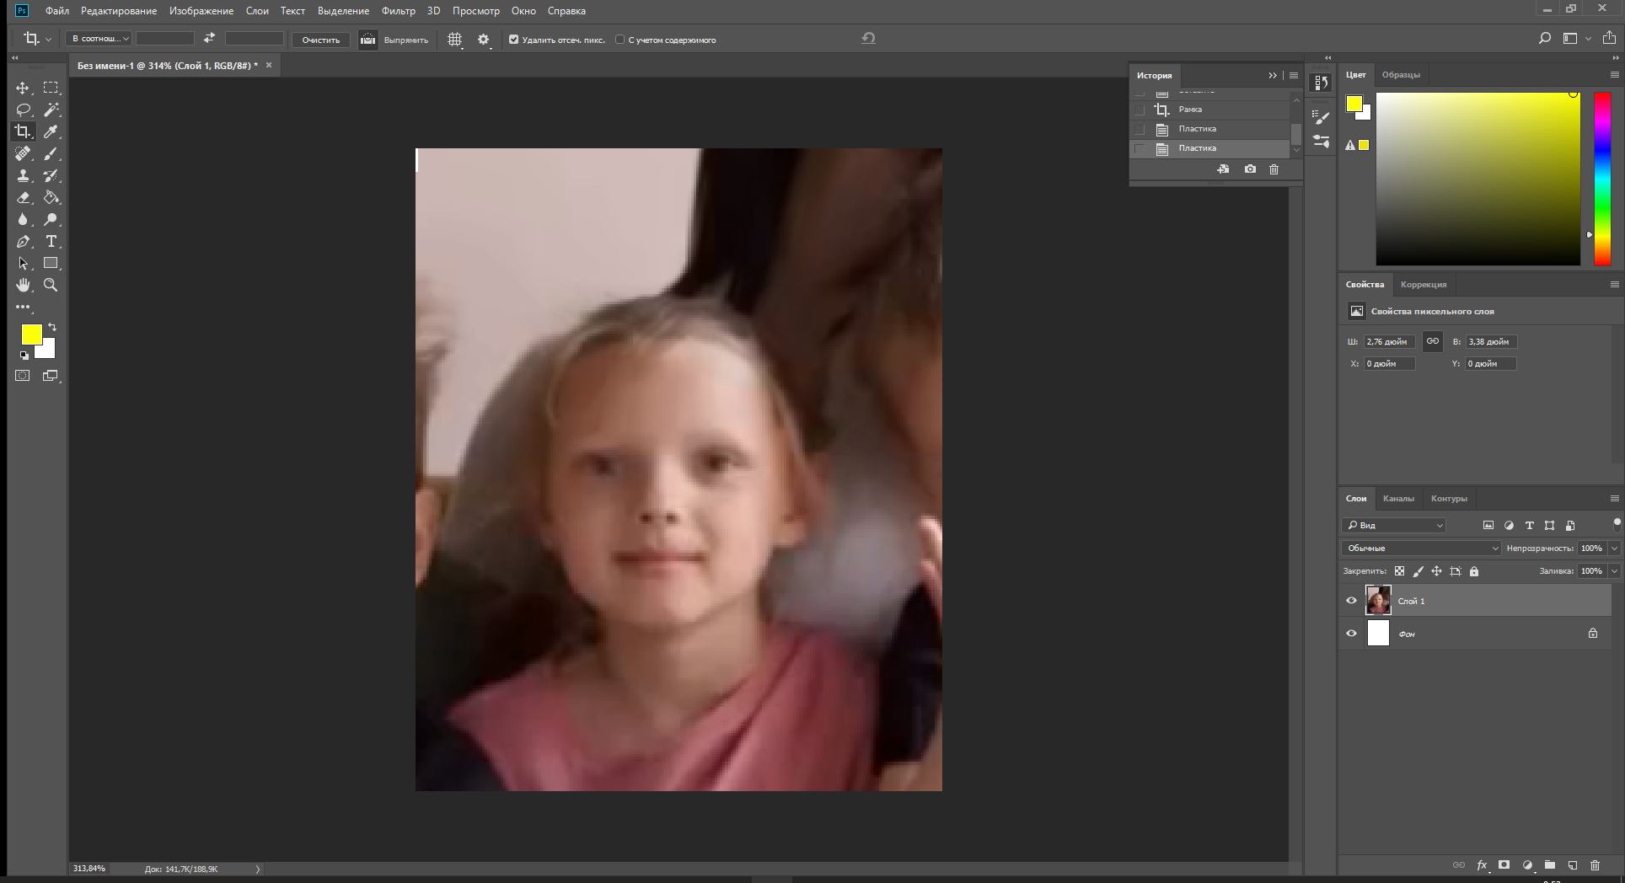Viewport: 1625px width, 883px height.
Task: Open crop ratio preset dropdown
Action: point(99,39)
